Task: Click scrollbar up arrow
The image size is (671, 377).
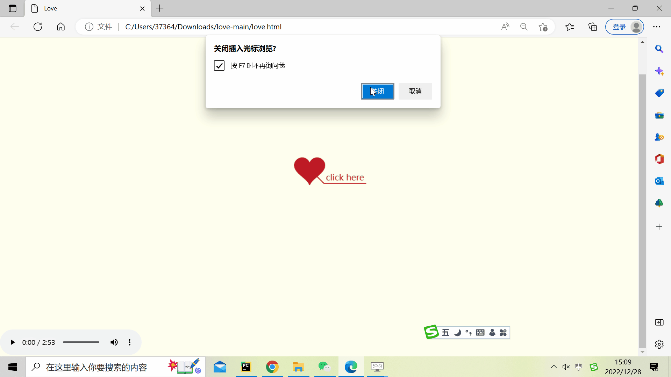Action: click(642, 42)
